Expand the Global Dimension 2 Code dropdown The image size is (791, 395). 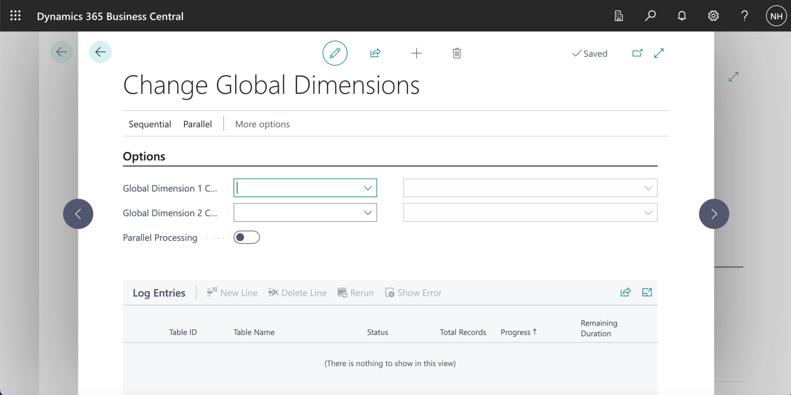[x=367, y=213]
